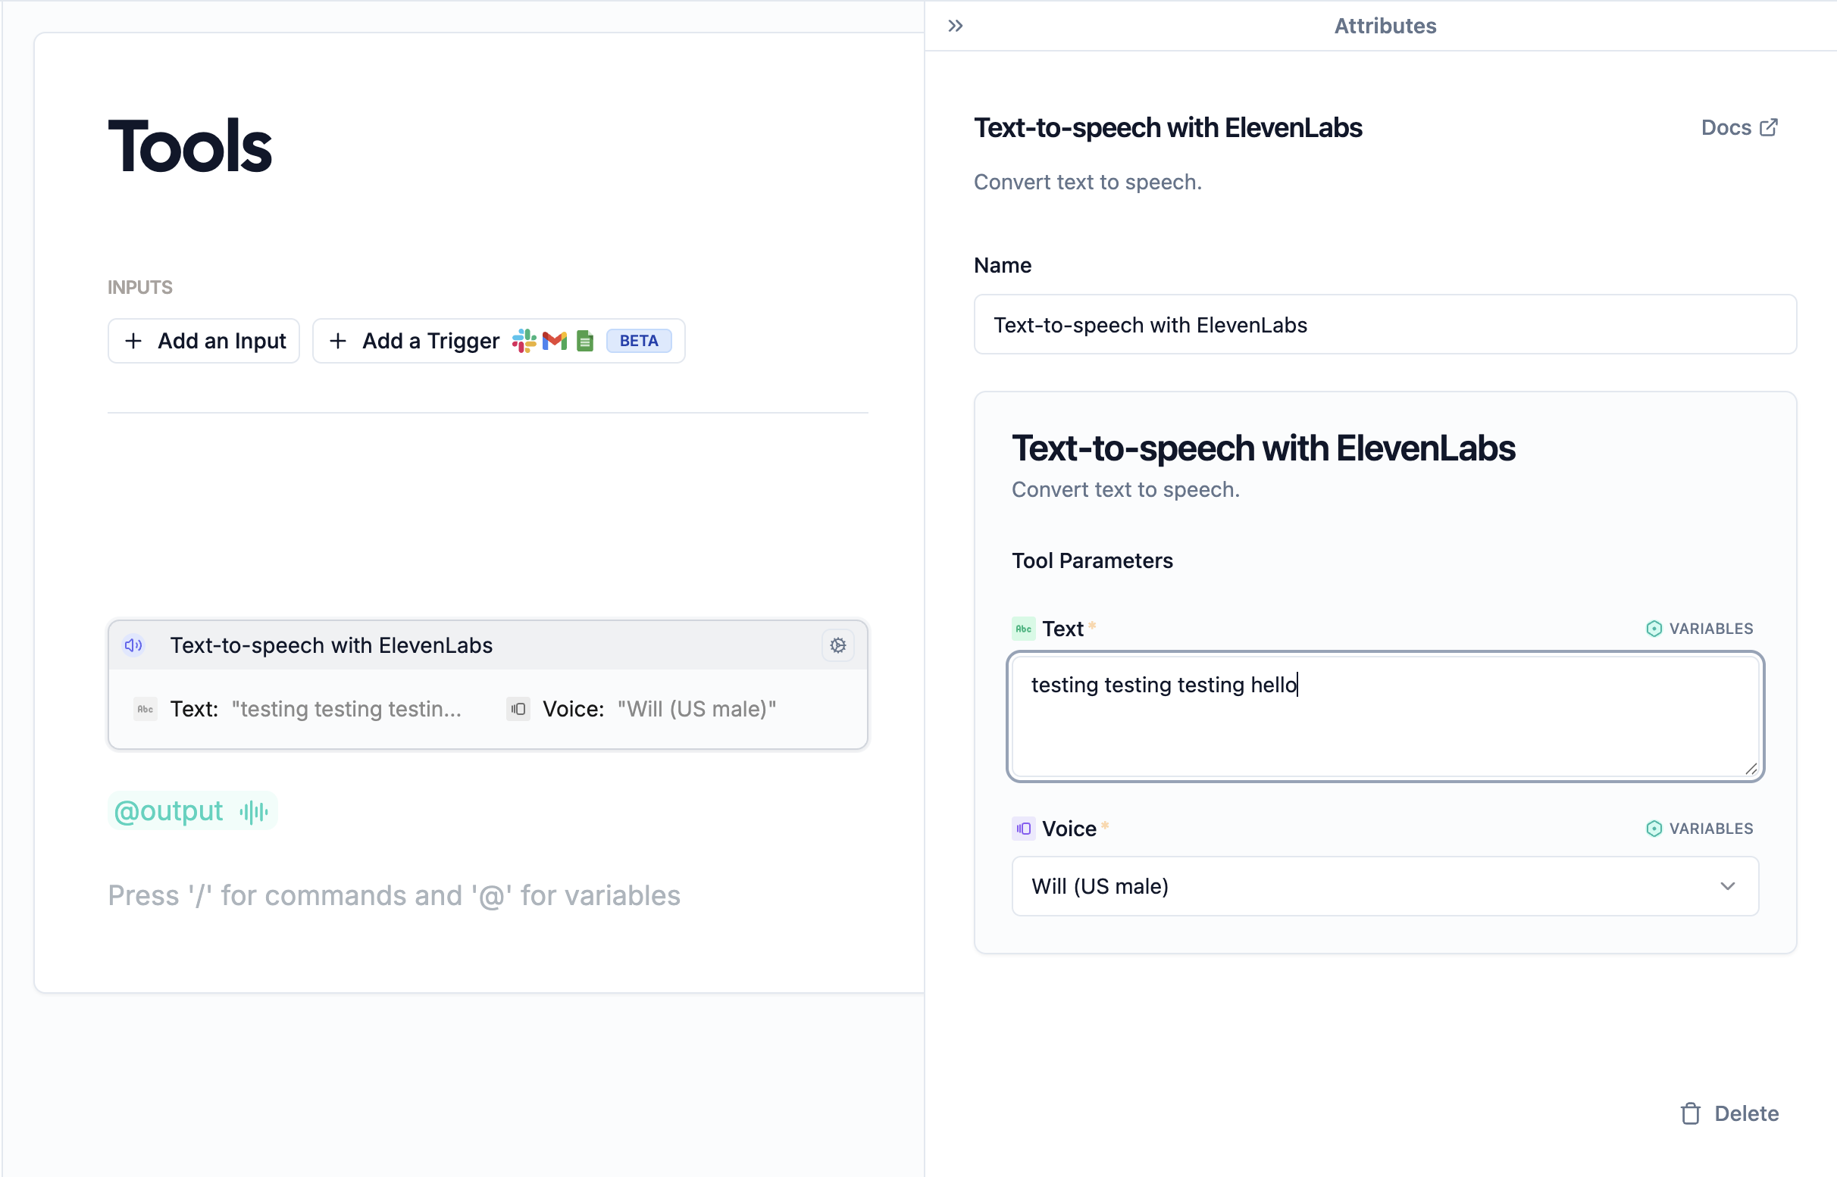Click the external link icon beside Docs
The height and width of the screenshot is (1177, 1837).
[1770, 127]
